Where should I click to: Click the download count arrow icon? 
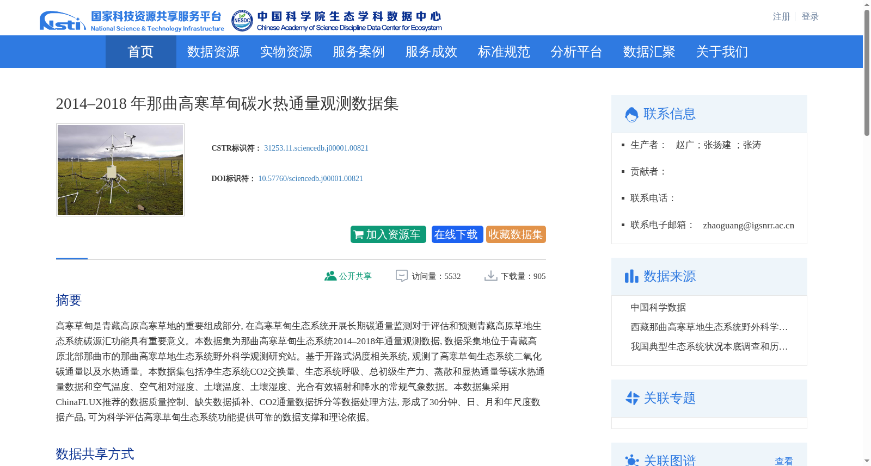tap(491, 276)
